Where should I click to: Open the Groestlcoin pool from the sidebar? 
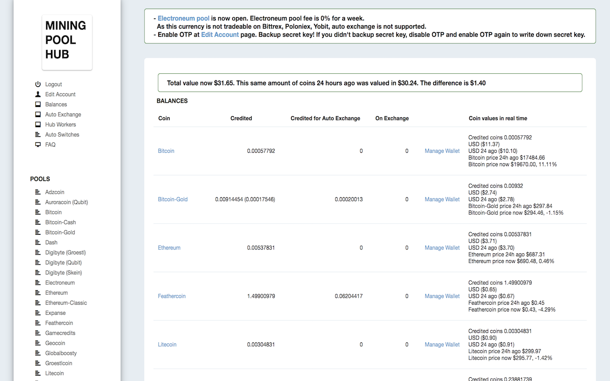pyautogui.click(x=59, y=363)
